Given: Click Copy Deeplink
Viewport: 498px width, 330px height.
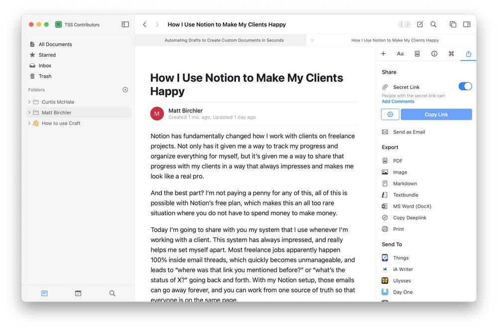Looking at the screenshot, I should [x=404, y=218].
